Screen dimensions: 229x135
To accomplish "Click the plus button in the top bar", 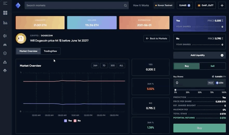I will pyautogui.click(x=222, y=5).
